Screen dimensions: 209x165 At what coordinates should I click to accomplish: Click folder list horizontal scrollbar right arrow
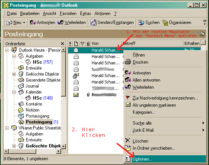(58, 151)
